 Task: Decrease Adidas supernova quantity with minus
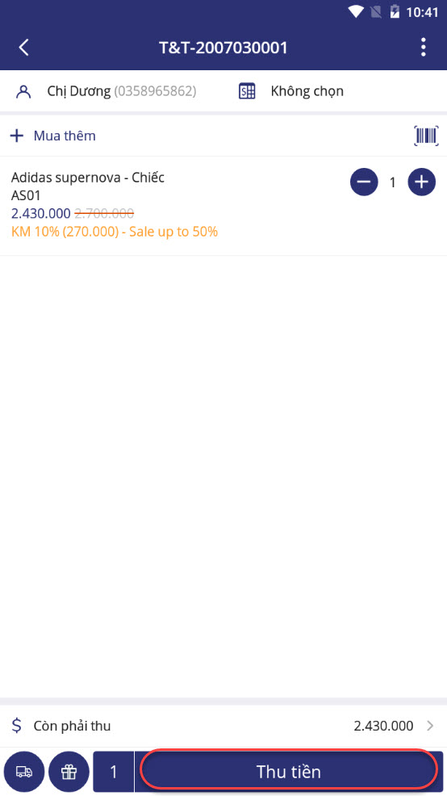pos(364,182)
